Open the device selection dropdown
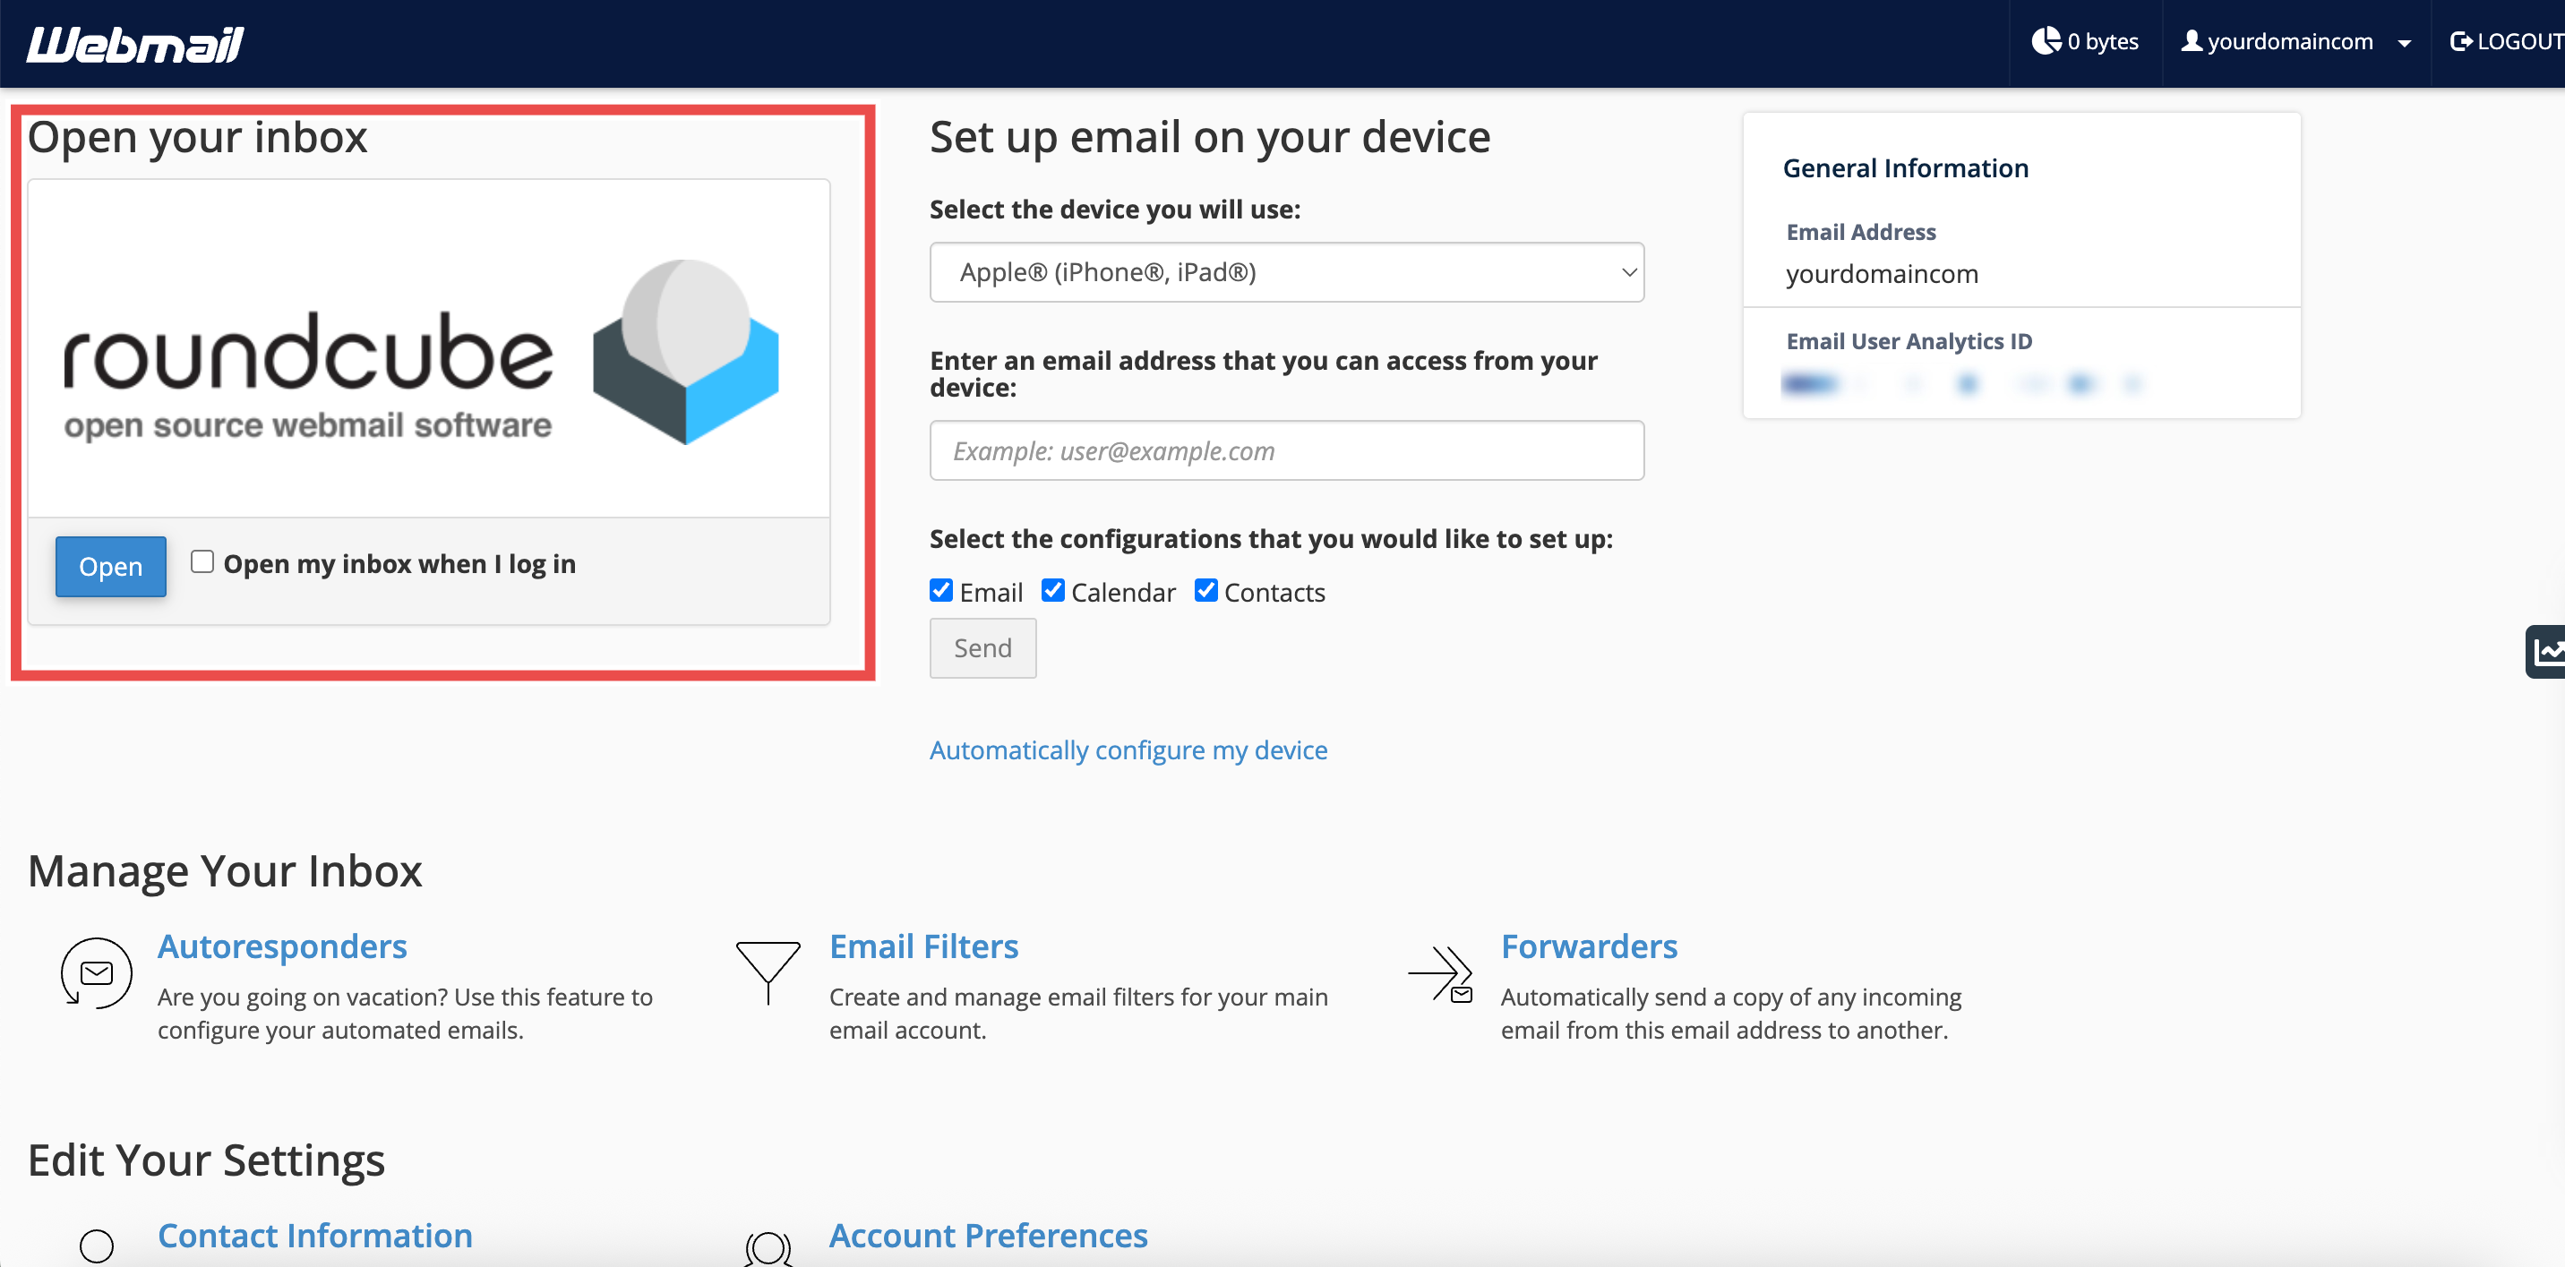 tap(1285, 271)
